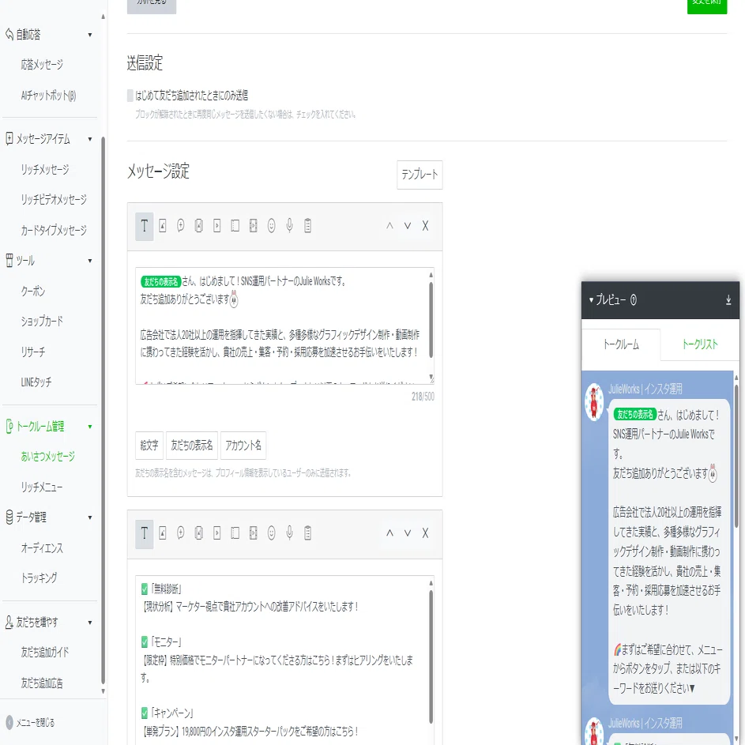The height and width of the screenshot is (745, 745).
Task: Select the video icon in second message toolbar
Action: [x=216, y=533]
